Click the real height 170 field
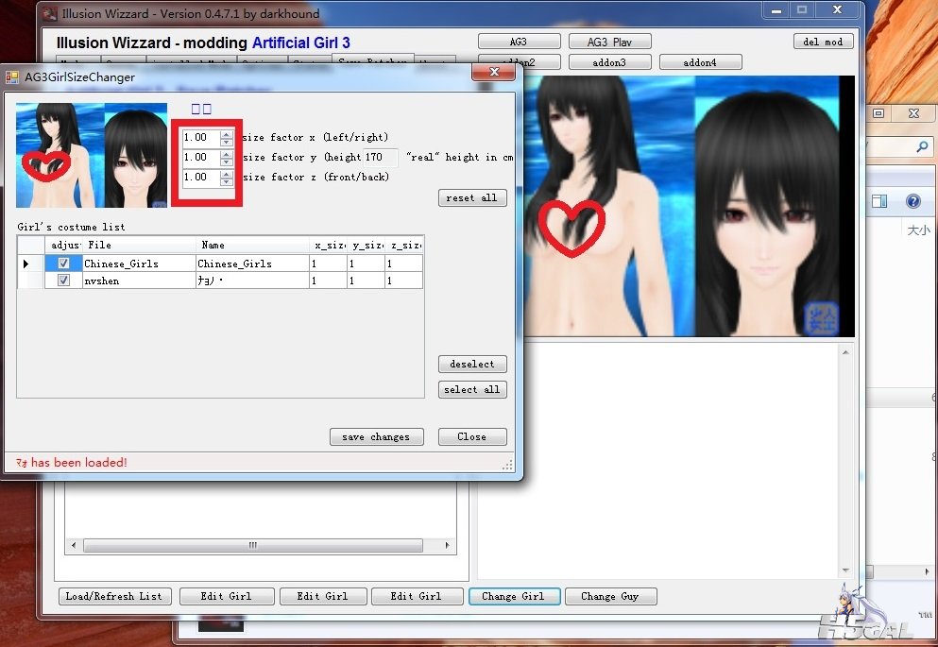This screenshot has width=938, height=647. point(380,158)
